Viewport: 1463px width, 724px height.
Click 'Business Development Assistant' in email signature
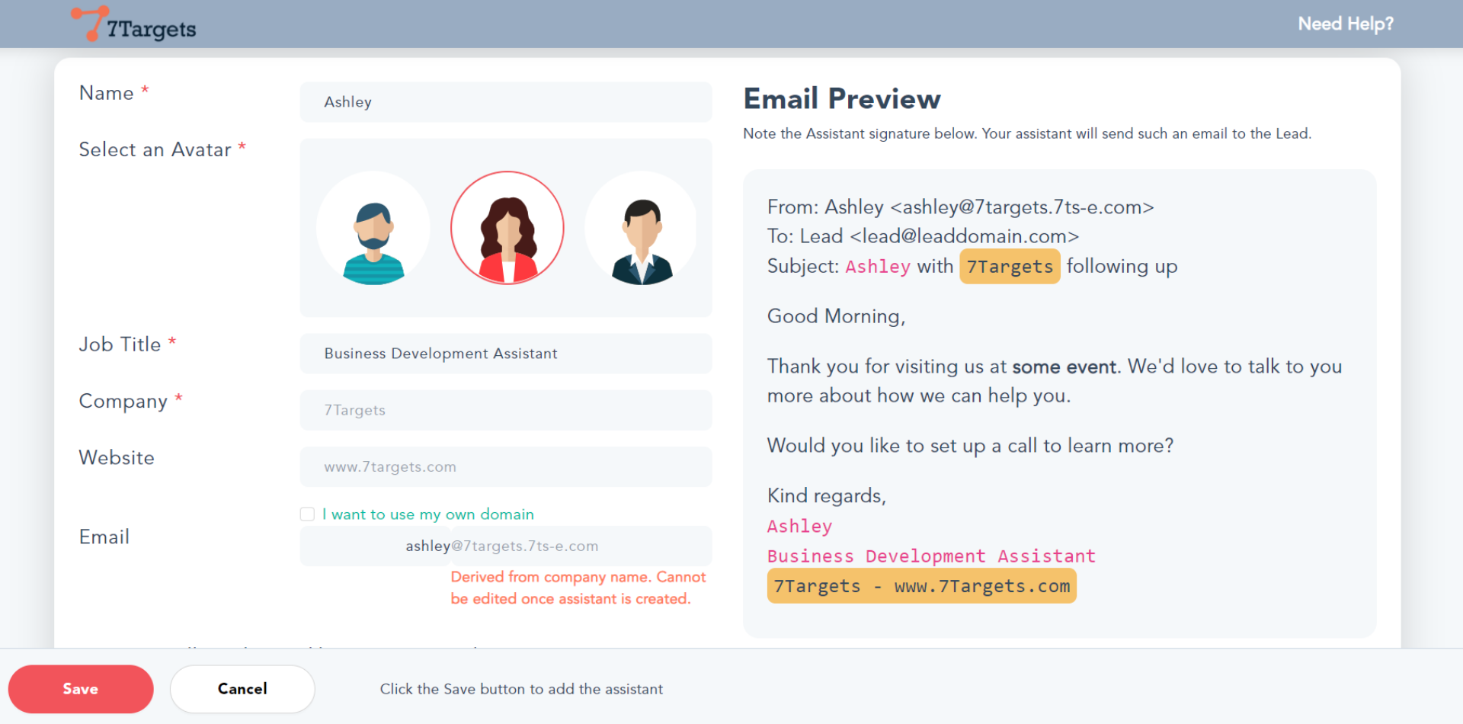coord(931,556)
